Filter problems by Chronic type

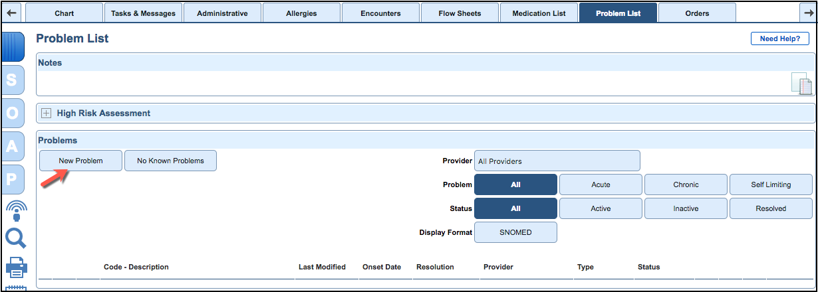tap(686, 184)
